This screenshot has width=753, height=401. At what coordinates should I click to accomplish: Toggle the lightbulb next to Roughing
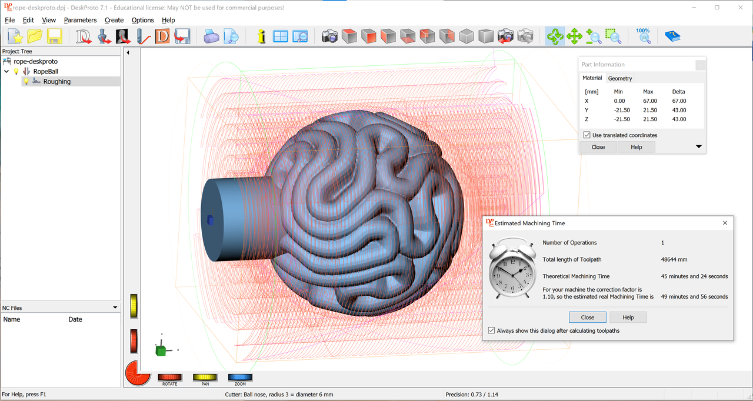[x=26, y=81]
